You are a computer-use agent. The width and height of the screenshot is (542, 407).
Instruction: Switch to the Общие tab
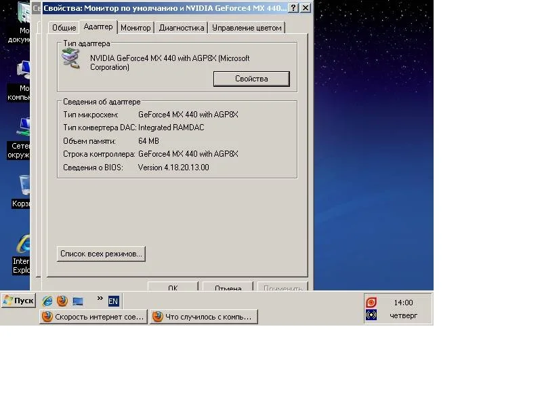[64, 28]
